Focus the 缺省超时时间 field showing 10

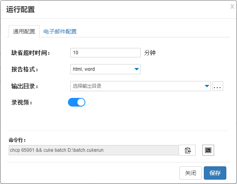pos(105,53)
